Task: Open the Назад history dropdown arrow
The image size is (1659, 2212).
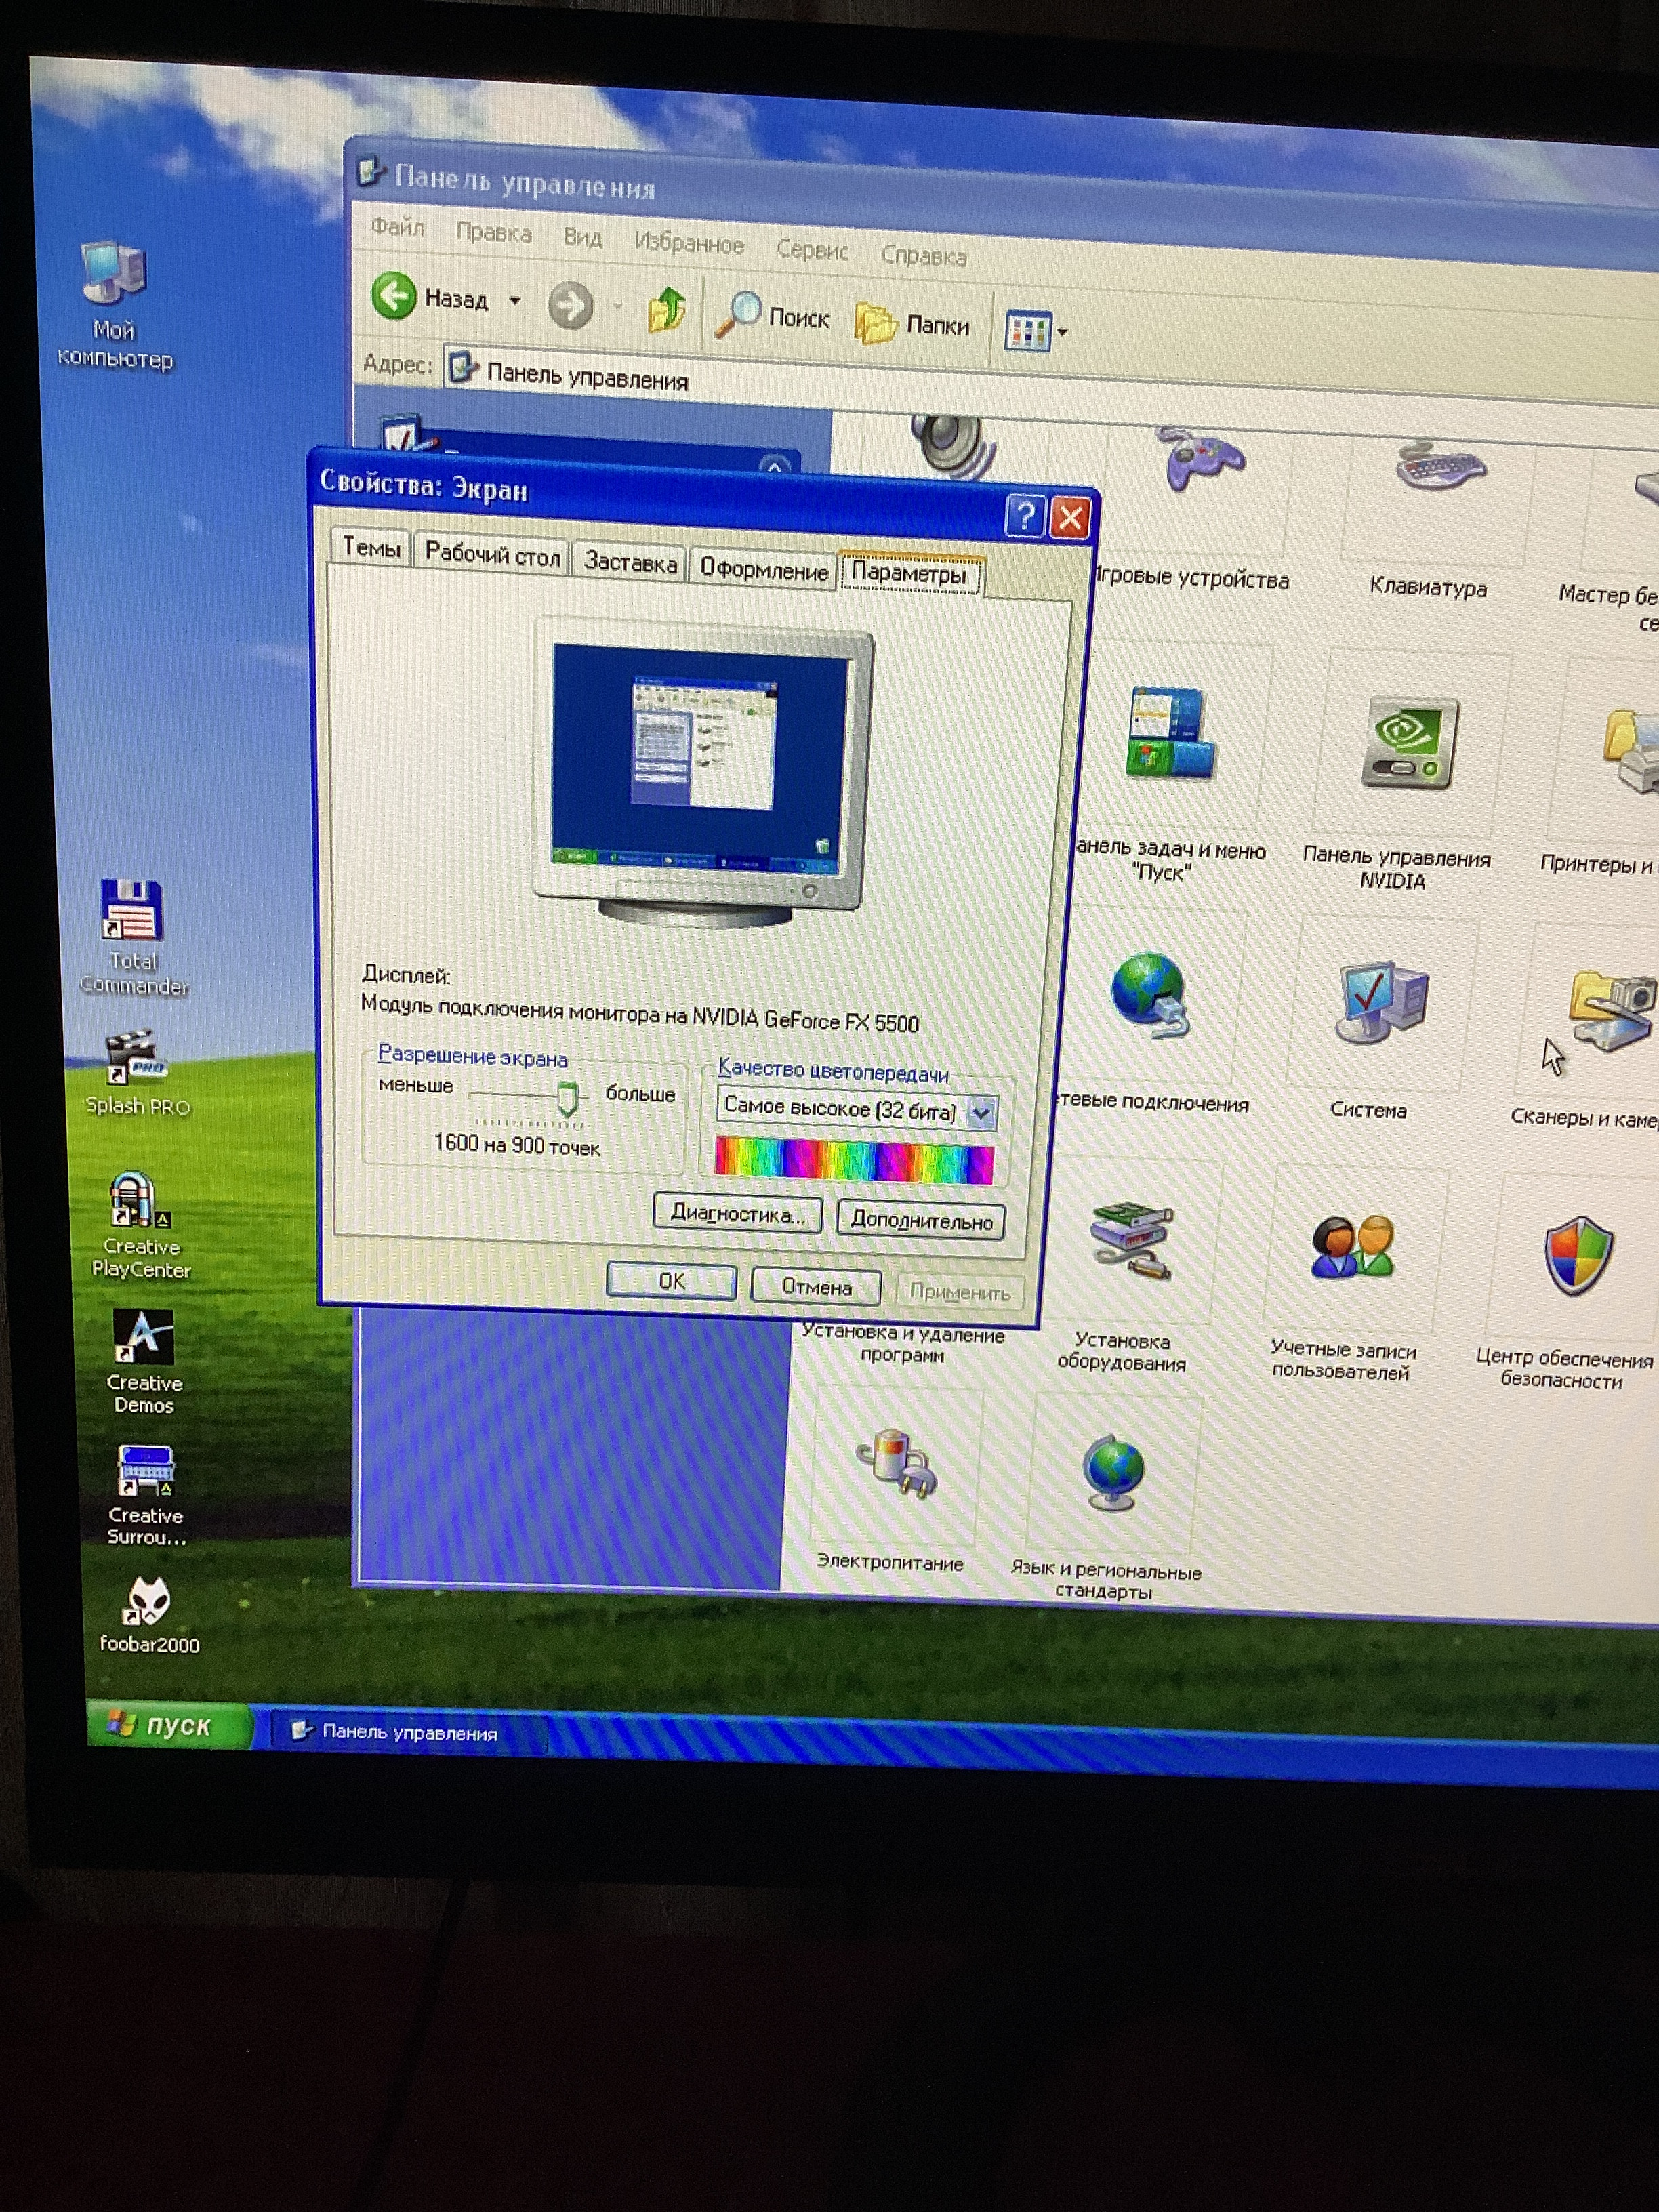Action: tap(515, 300)
